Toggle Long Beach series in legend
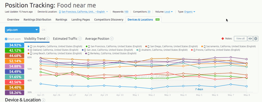Image resolution: width=262 pixels, height=102 pixels. point(55,54)
